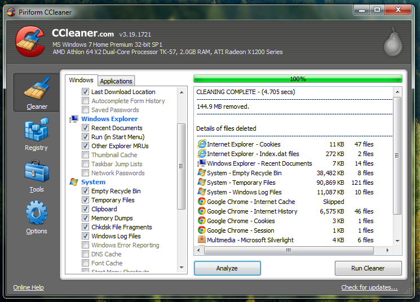
Task: Click the Internet Explorer icon beside Cookies row
Action: tap(201, 144)
